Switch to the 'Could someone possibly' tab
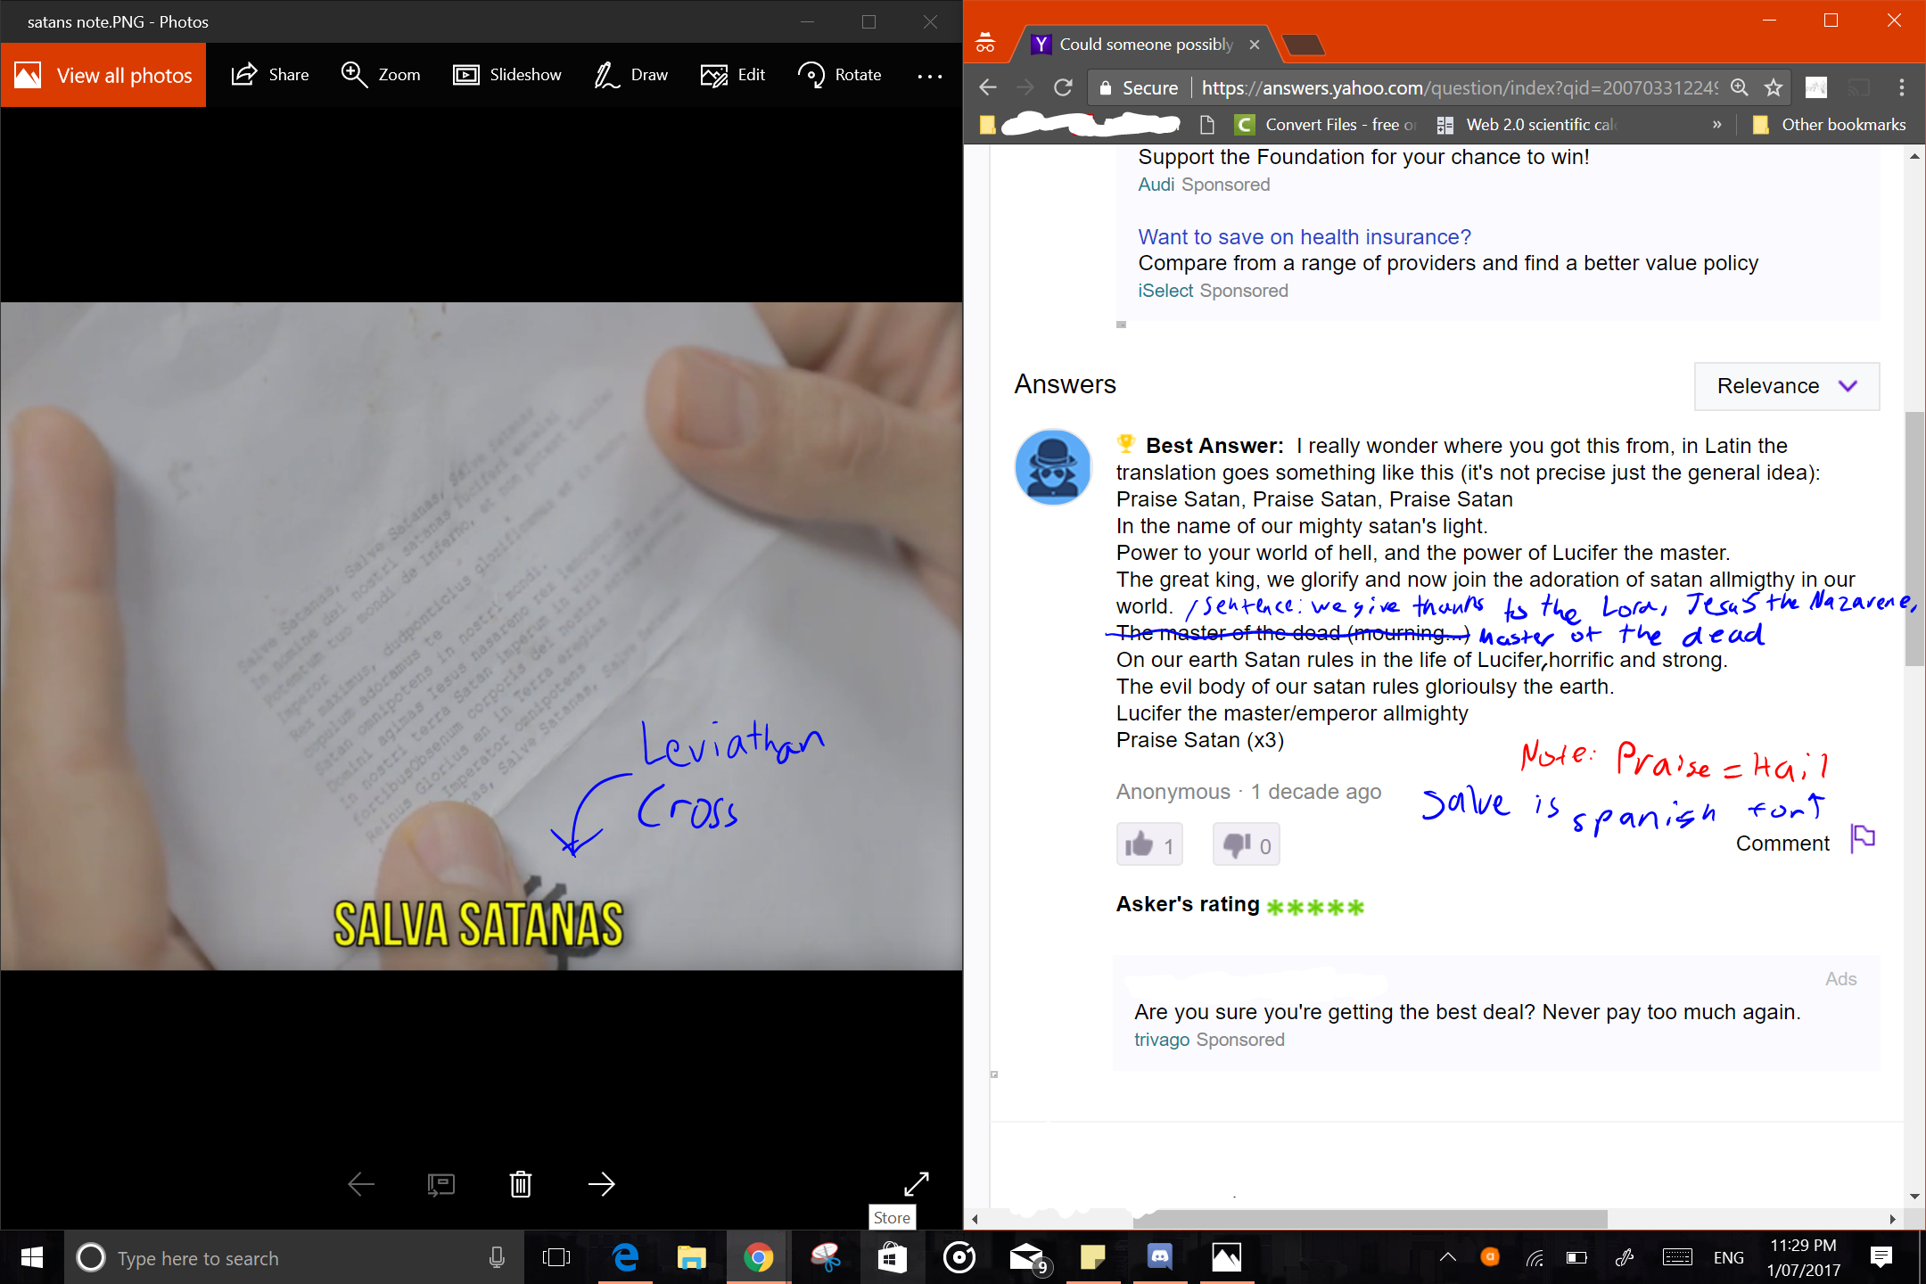The image size is (1926, 1284). click(x=1144, y=44)
